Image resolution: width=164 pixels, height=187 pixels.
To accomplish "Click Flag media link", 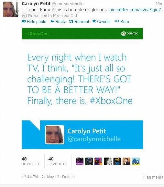I will pos(153,177).
